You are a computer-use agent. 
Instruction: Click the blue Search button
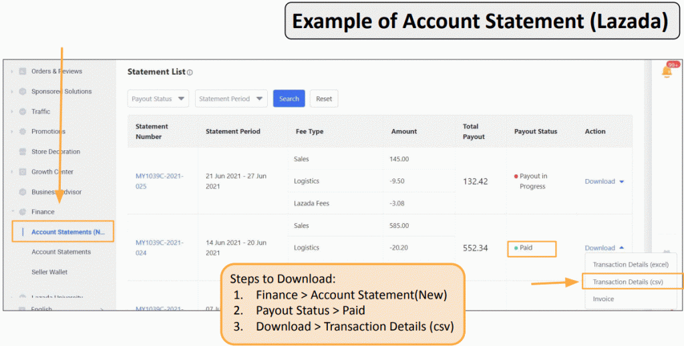click(289, 99)
